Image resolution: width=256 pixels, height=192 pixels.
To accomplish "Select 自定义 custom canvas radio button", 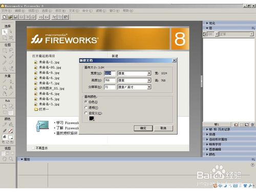I will point(86,113).
